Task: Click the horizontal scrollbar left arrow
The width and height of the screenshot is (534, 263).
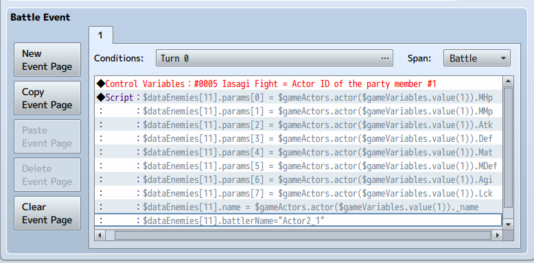Action: tap(100, 235)
